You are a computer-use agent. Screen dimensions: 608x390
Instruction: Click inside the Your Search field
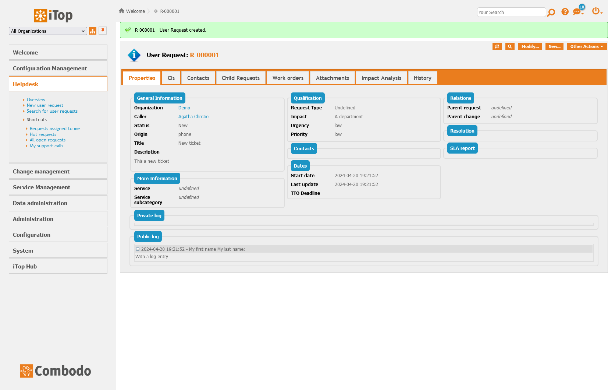pyautogui.click(x=511, y=12)
